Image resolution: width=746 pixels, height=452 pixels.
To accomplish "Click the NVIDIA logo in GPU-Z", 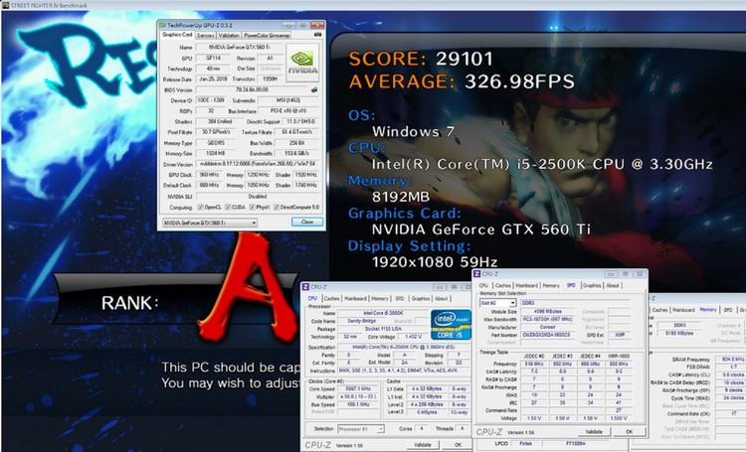I will [x=302, y=63].
